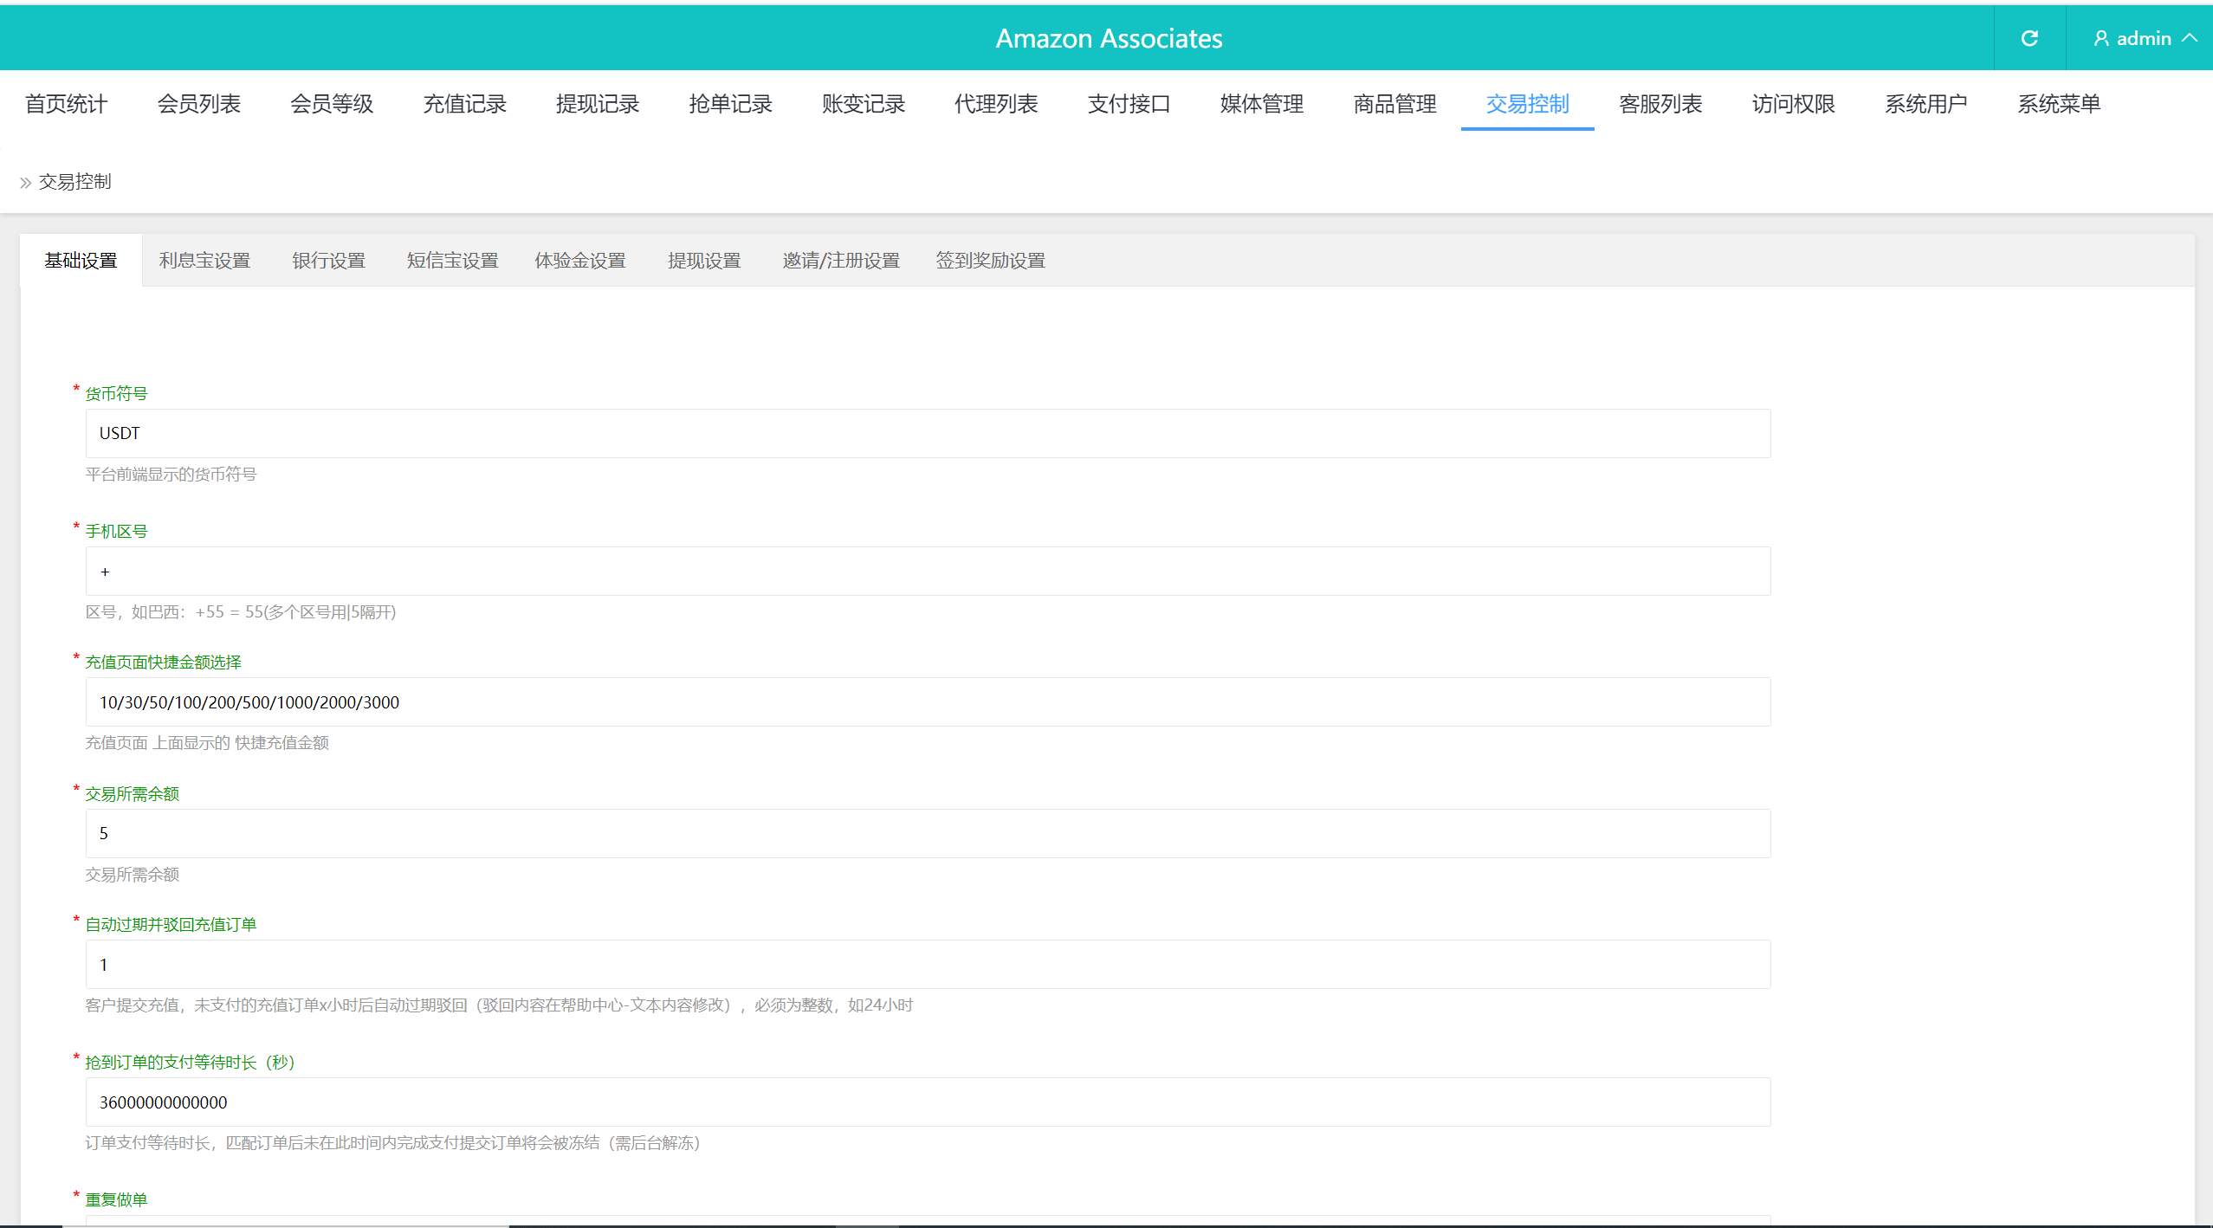Click the admin user icon
This screenshot has width=2213, height=1228.
[x=2100, y=38]
